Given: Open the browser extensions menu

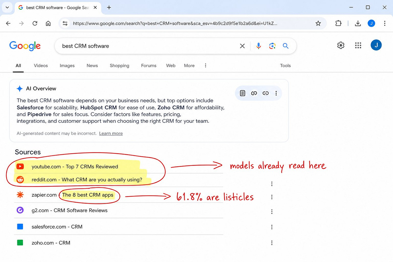Looking at the screenshot, I should (338, 23).
